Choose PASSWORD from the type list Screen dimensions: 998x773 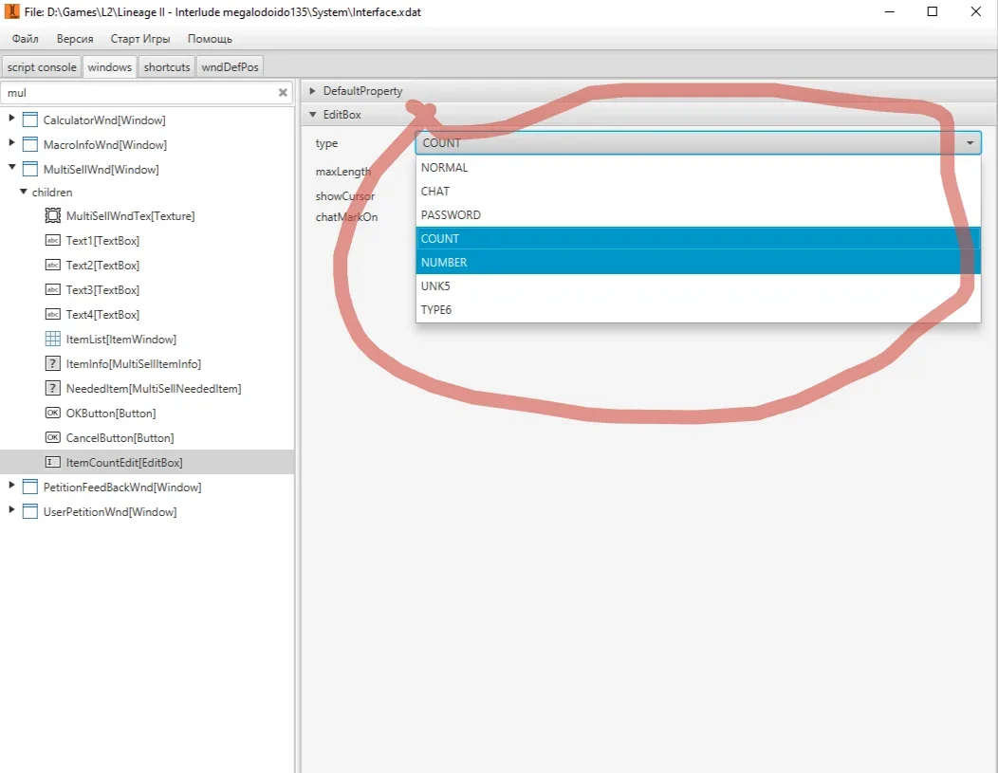(x=698, y=215)
